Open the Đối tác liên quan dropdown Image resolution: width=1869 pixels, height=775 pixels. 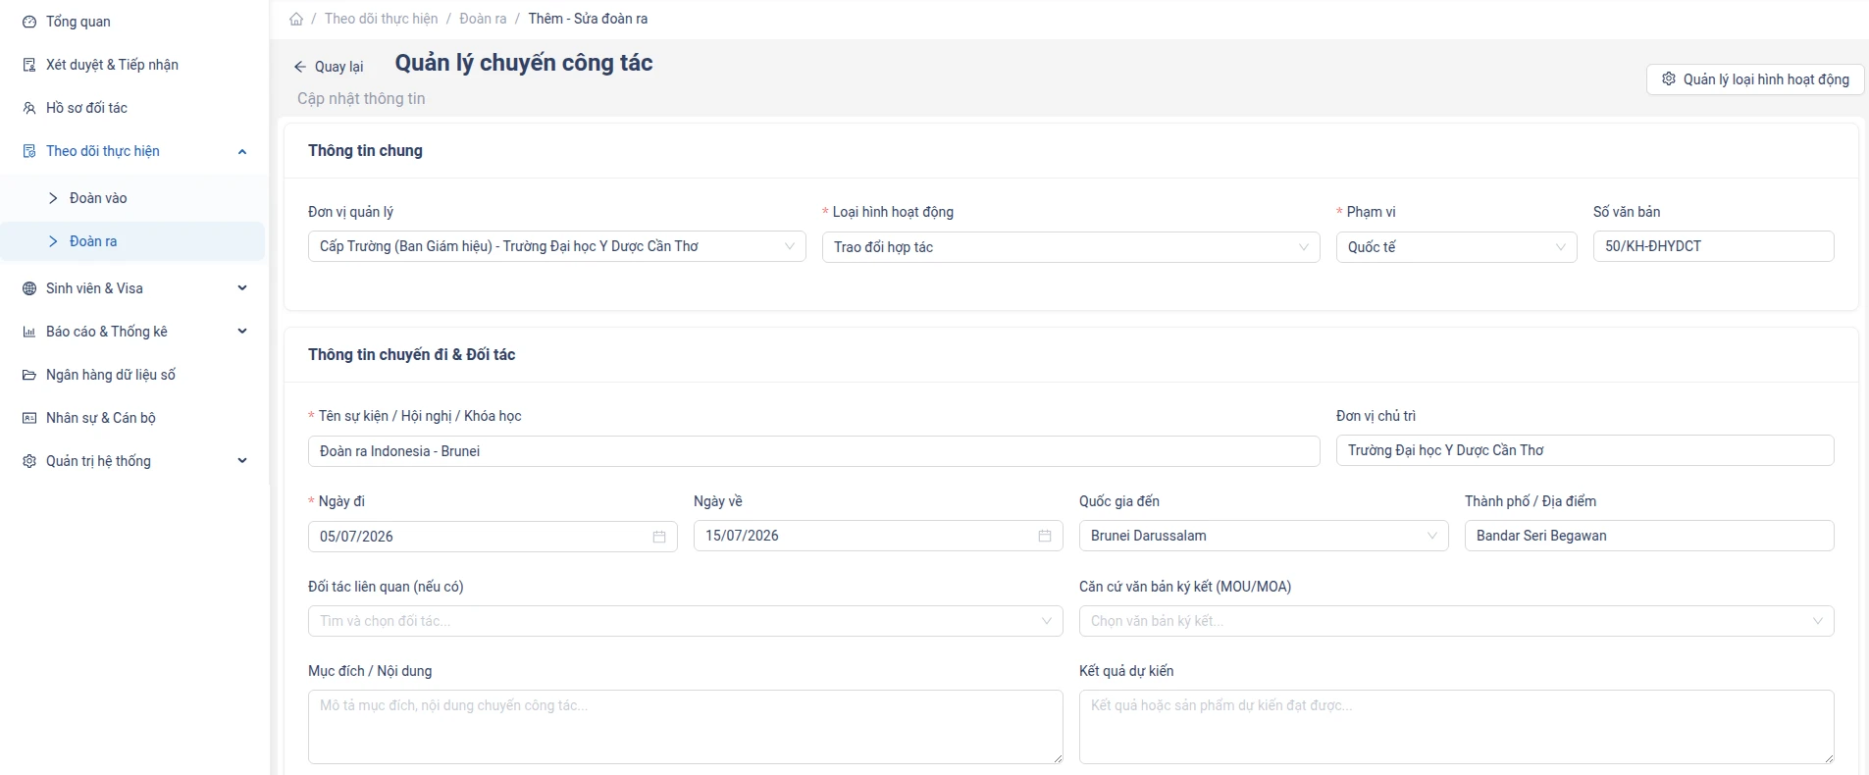pyautogui.click(x=685, y=621)
